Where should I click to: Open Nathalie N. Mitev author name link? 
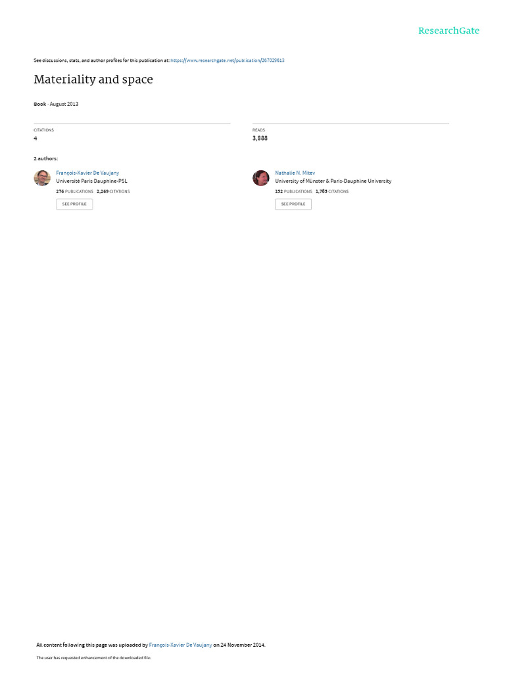(x=295, y=173)
